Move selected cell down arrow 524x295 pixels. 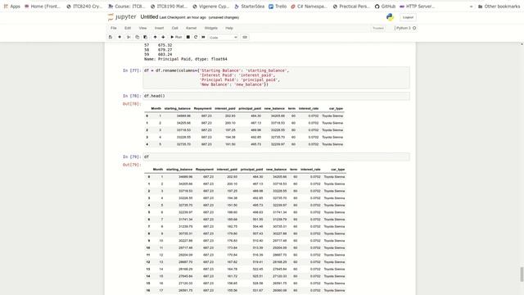click(x=163, y=37)
